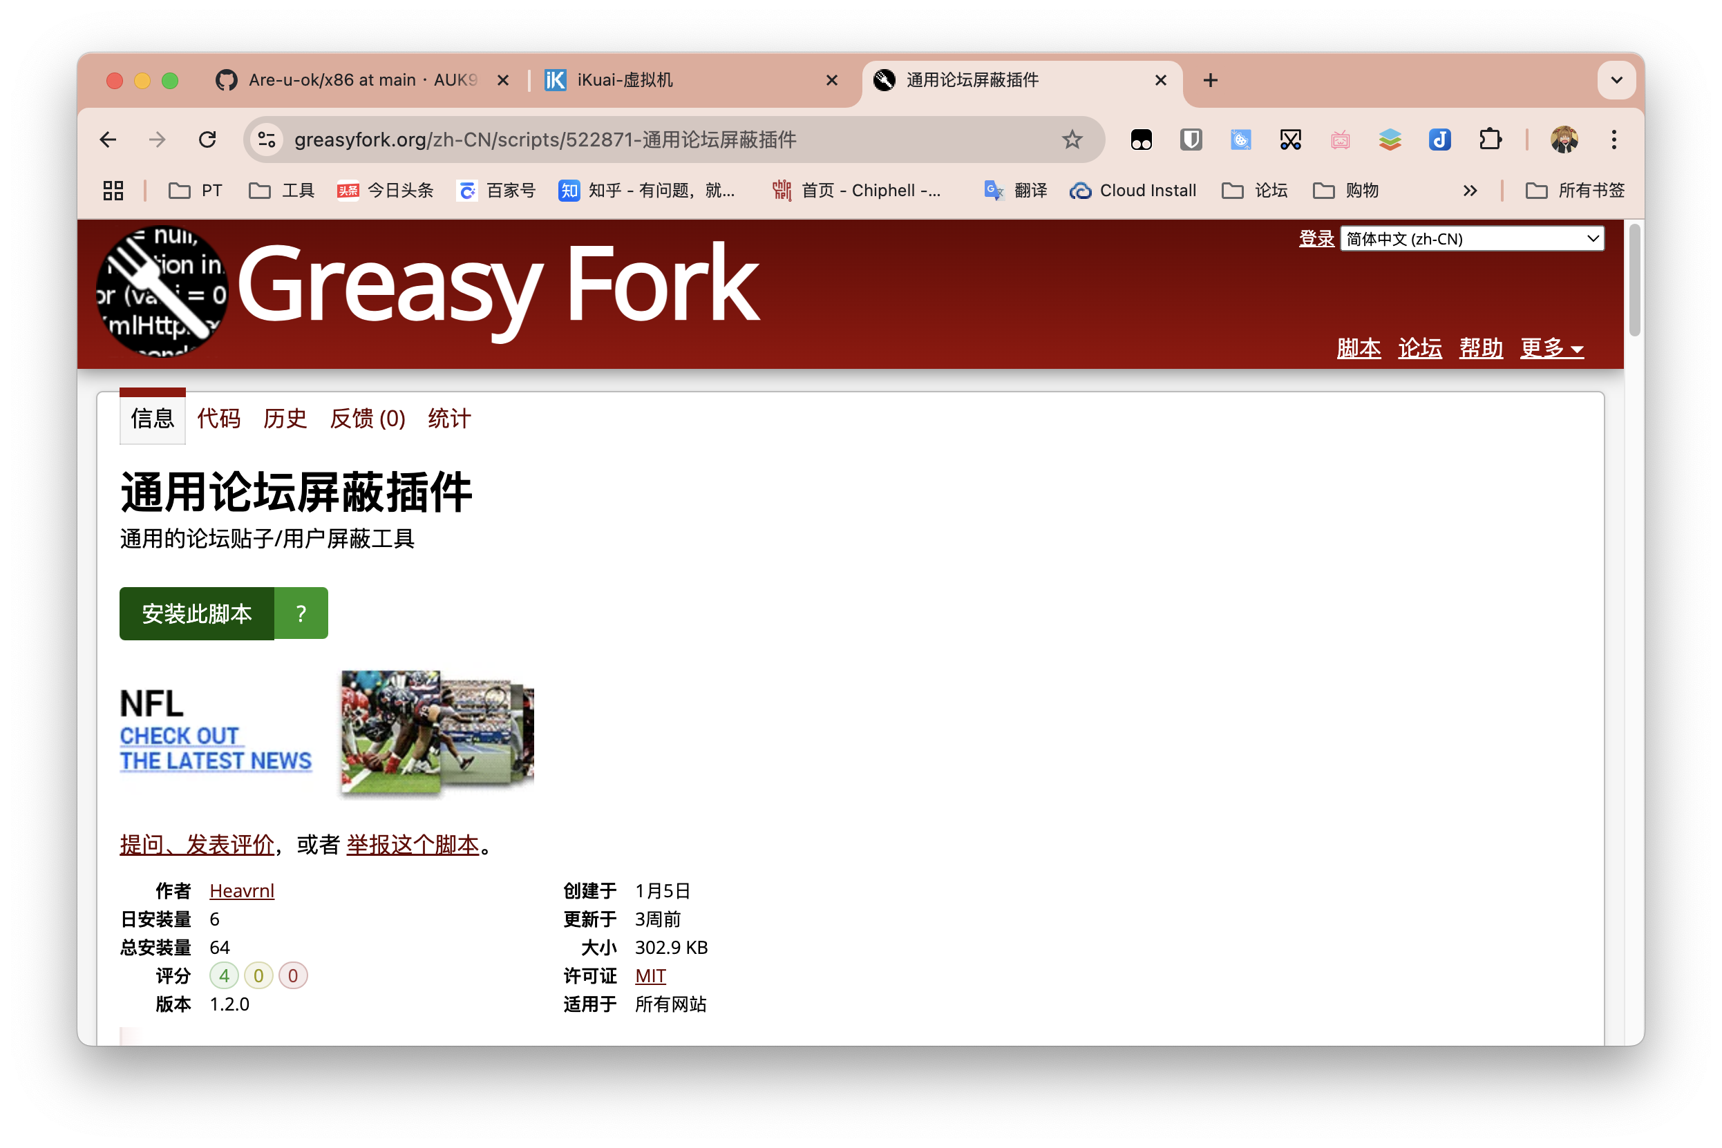Click the NFL football ad thumbnail
The image size is (1722, 1148).
click(x=437, y=732)
